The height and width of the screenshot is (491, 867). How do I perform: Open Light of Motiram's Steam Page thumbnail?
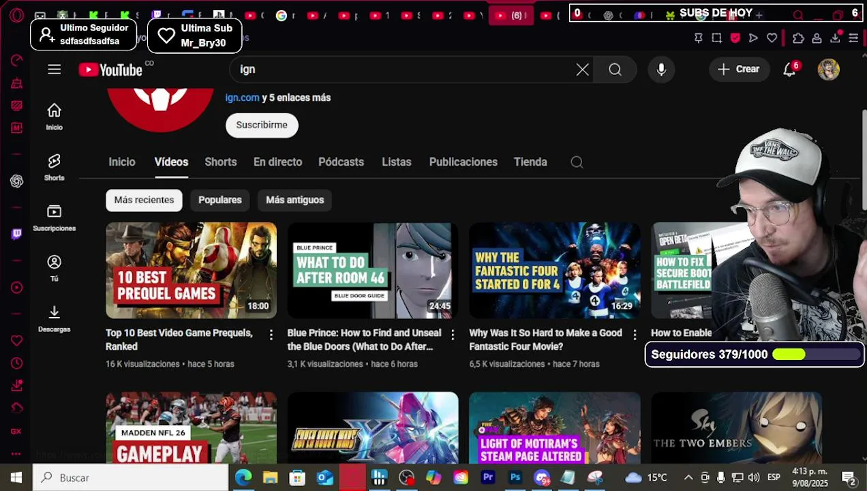coord(555,428)
